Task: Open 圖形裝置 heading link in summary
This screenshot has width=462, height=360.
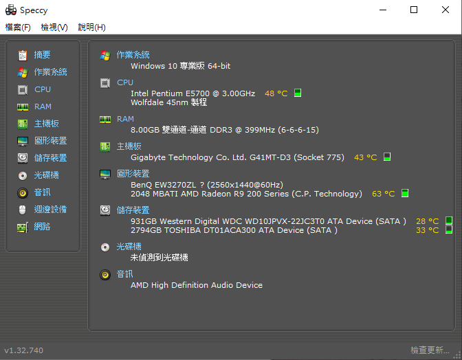Action: [133, 174]
